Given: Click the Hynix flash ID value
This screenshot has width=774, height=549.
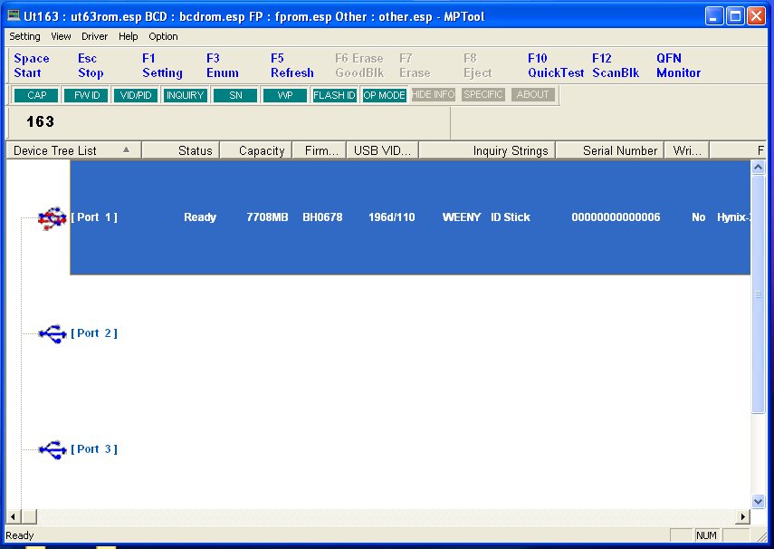Looking at the screenshot, I should pos(733,217).
